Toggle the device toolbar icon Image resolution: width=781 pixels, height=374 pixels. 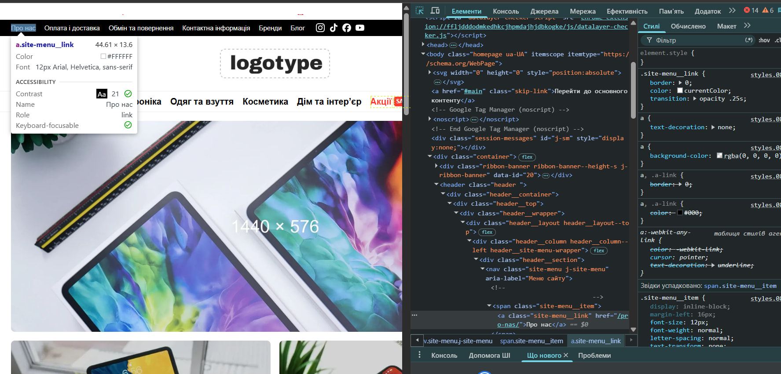pos(435,11)
